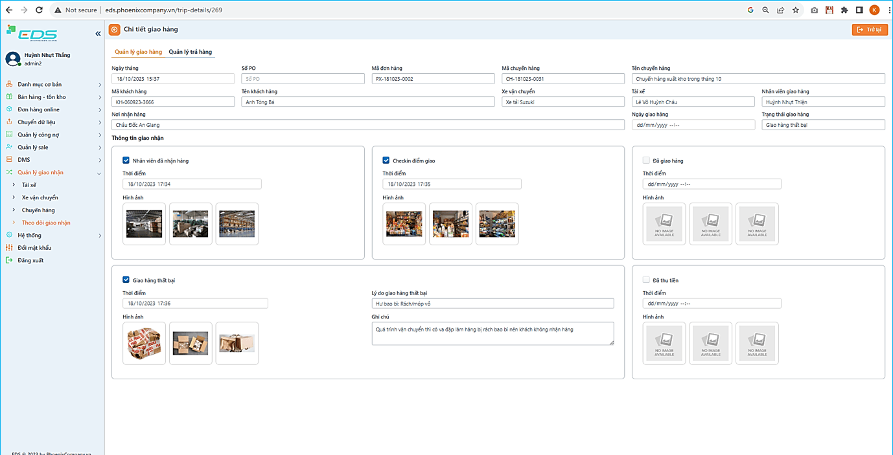Uncheck the Giao hàng thất bại checkbox
The height and width of the screenshot is (455, 893).
coord(126,280)
